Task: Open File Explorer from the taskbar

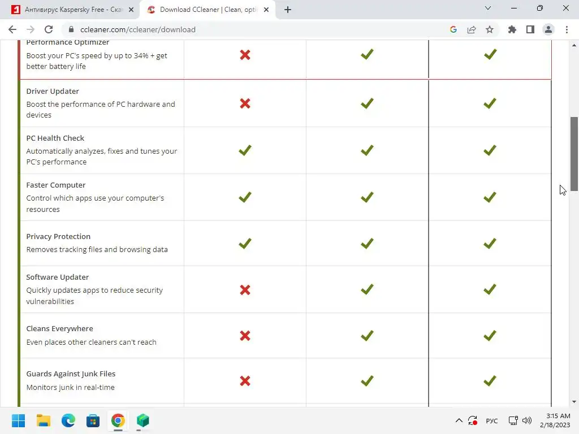Action: [43, 420]
